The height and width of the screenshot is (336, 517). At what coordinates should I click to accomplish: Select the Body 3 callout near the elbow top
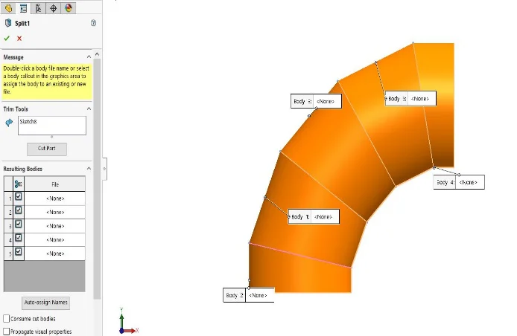coord(316,101)
